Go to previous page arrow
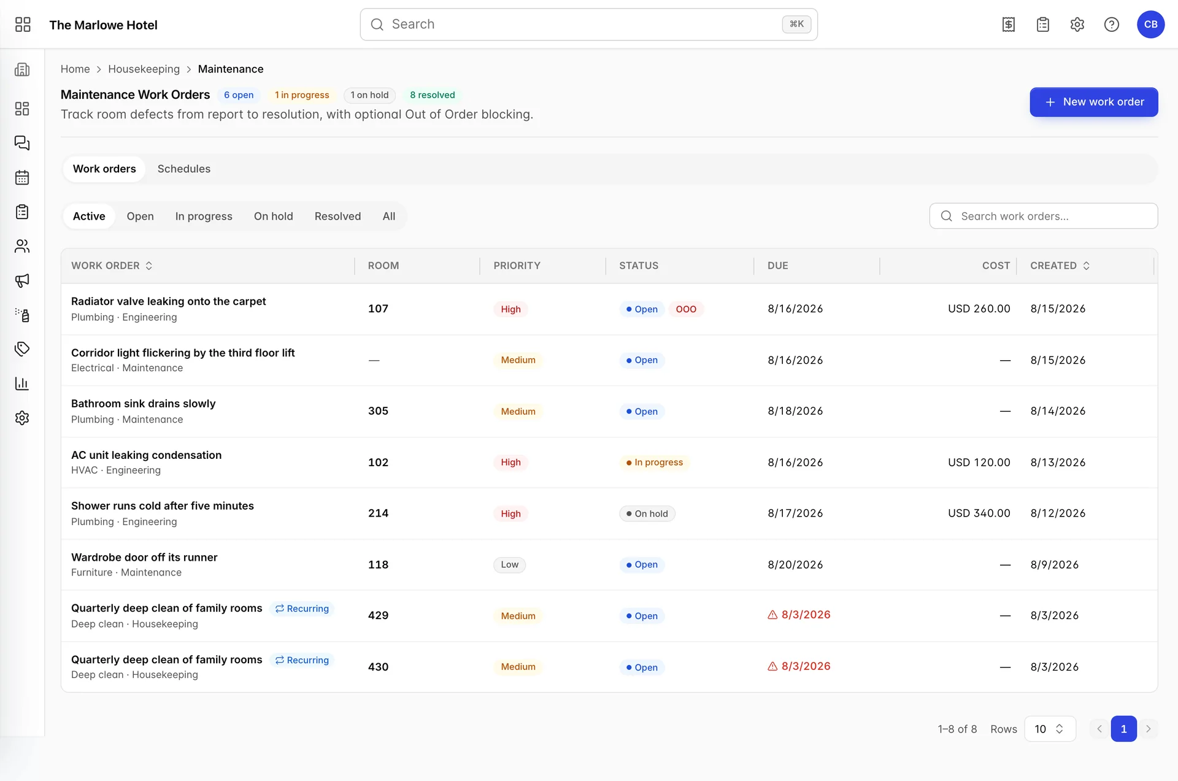This screenshot has width=1178, height=781. click(1099, 729)
